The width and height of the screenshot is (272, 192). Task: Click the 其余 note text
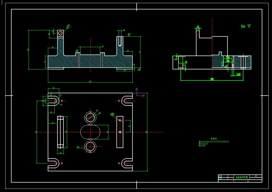click(x=243, y=26)
